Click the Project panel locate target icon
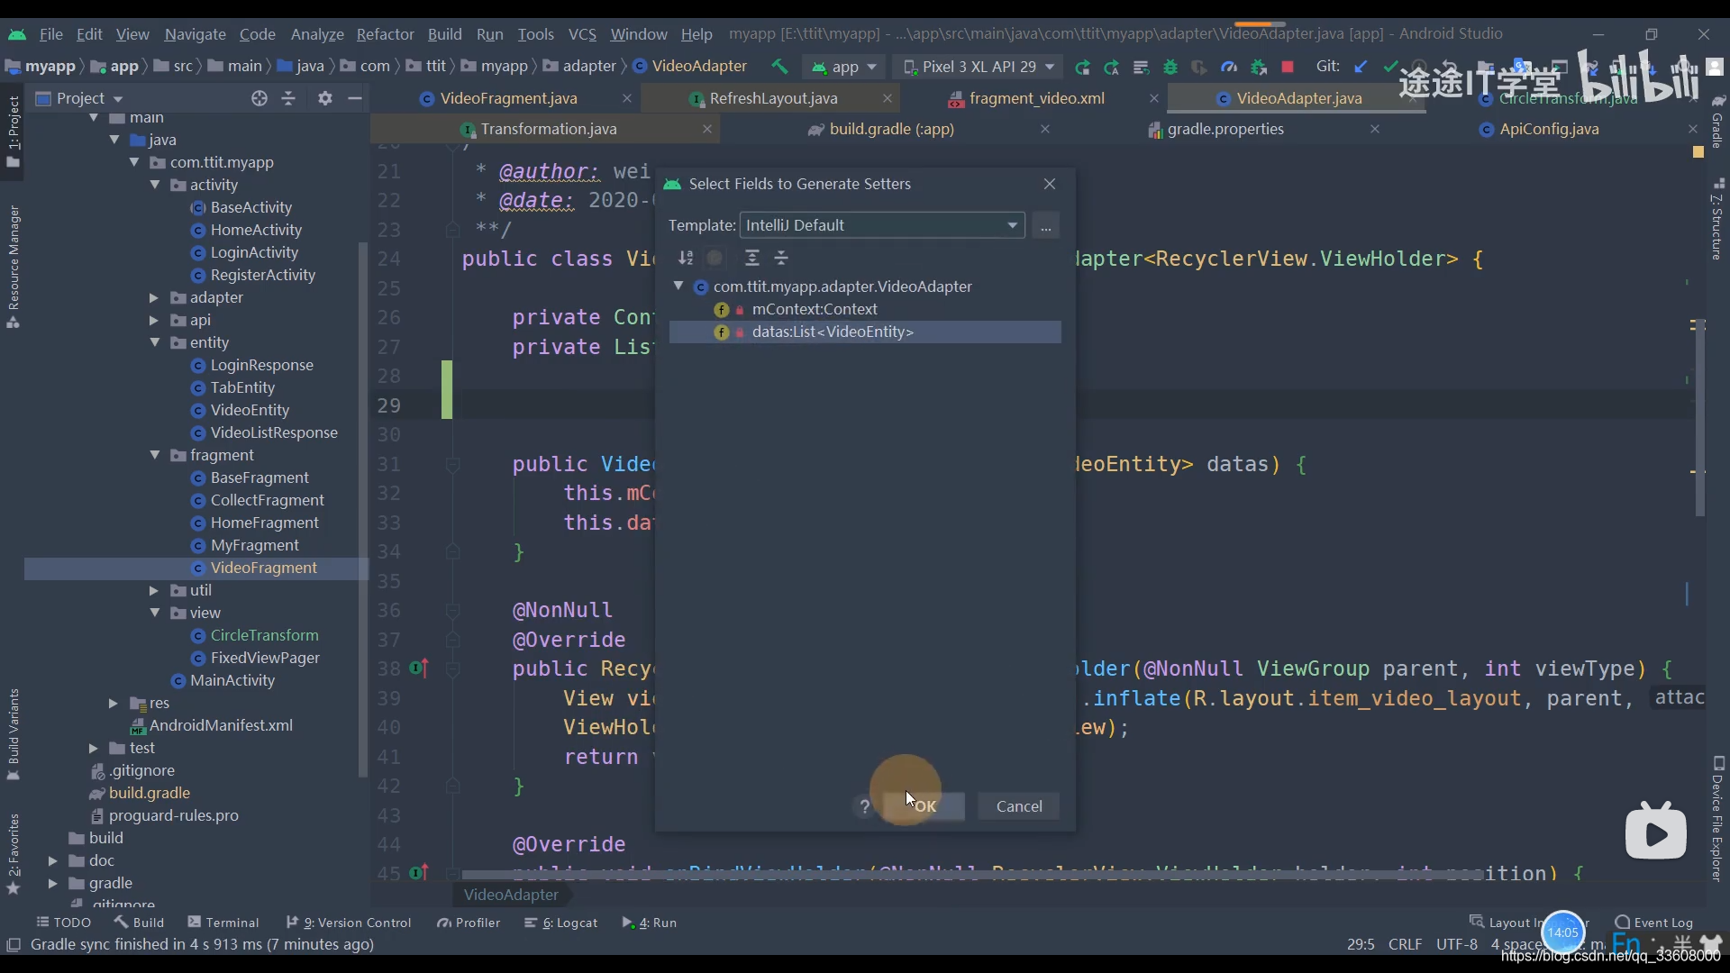Viewport: 1730px width, 973px height. coord(259,98)
